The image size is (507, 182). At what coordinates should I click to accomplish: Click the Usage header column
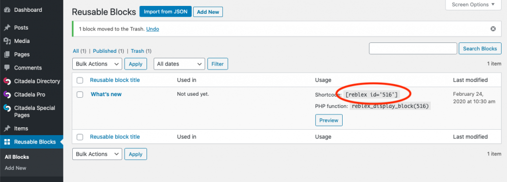[323, 80]
